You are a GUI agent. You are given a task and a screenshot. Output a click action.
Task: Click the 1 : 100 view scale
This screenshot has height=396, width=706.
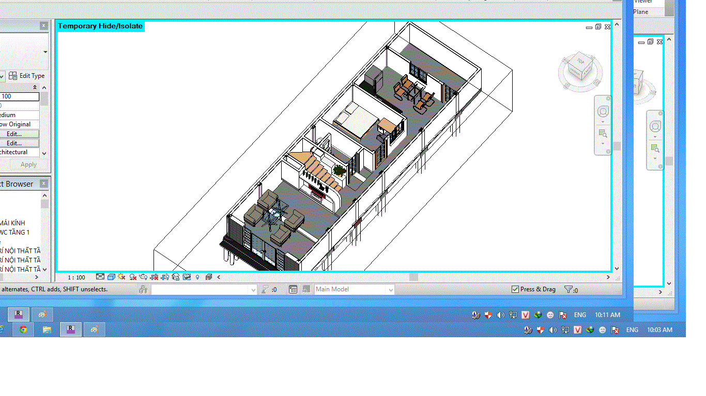click(76, 277)
